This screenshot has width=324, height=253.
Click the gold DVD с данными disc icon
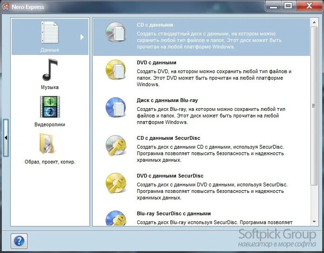[116, 70]
